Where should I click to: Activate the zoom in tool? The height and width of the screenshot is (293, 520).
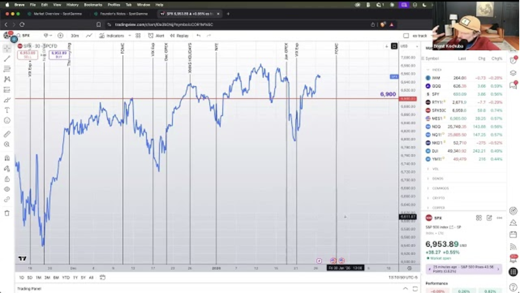[7, 144]
